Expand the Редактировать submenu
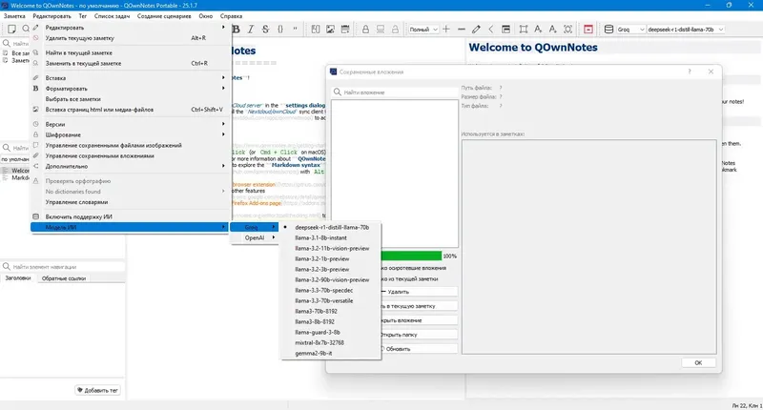763x410 pixels. tap(130, 28)
